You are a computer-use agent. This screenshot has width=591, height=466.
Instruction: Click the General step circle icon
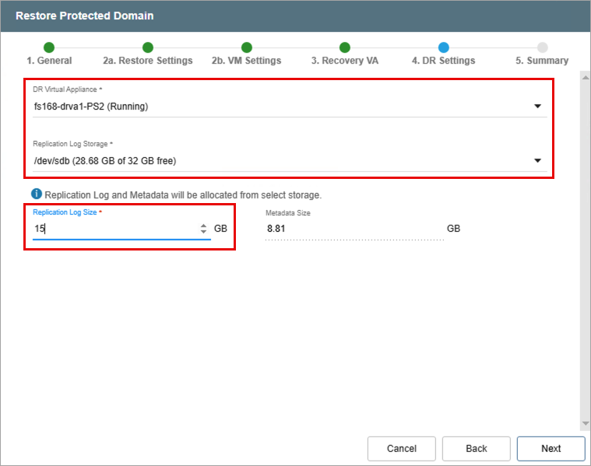click(49, 47)
